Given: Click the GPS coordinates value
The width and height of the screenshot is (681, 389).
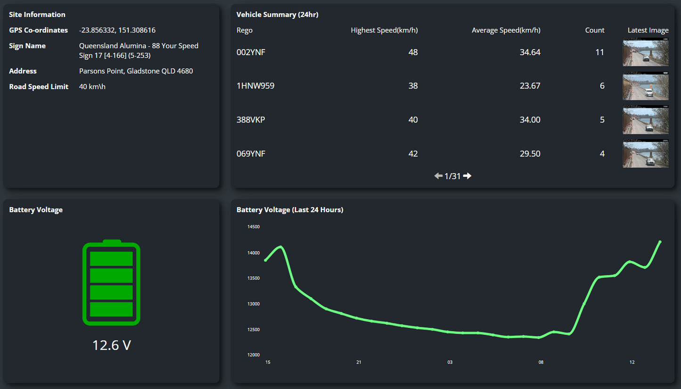Looking at the screenshot, I should coord(117,30).
